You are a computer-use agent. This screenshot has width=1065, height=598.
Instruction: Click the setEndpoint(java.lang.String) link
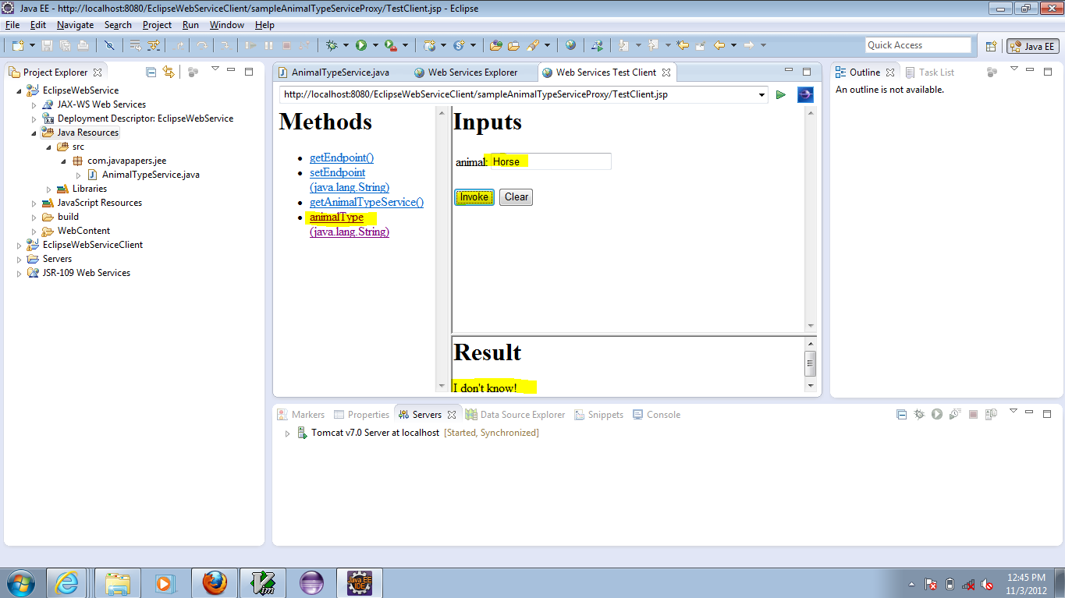pos(350,180)
